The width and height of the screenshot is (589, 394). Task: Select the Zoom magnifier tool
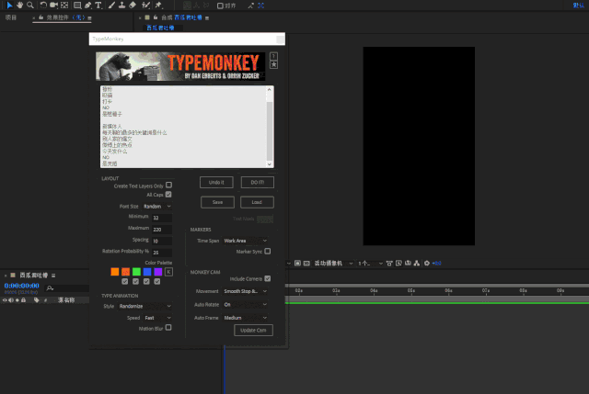[30, 6]
